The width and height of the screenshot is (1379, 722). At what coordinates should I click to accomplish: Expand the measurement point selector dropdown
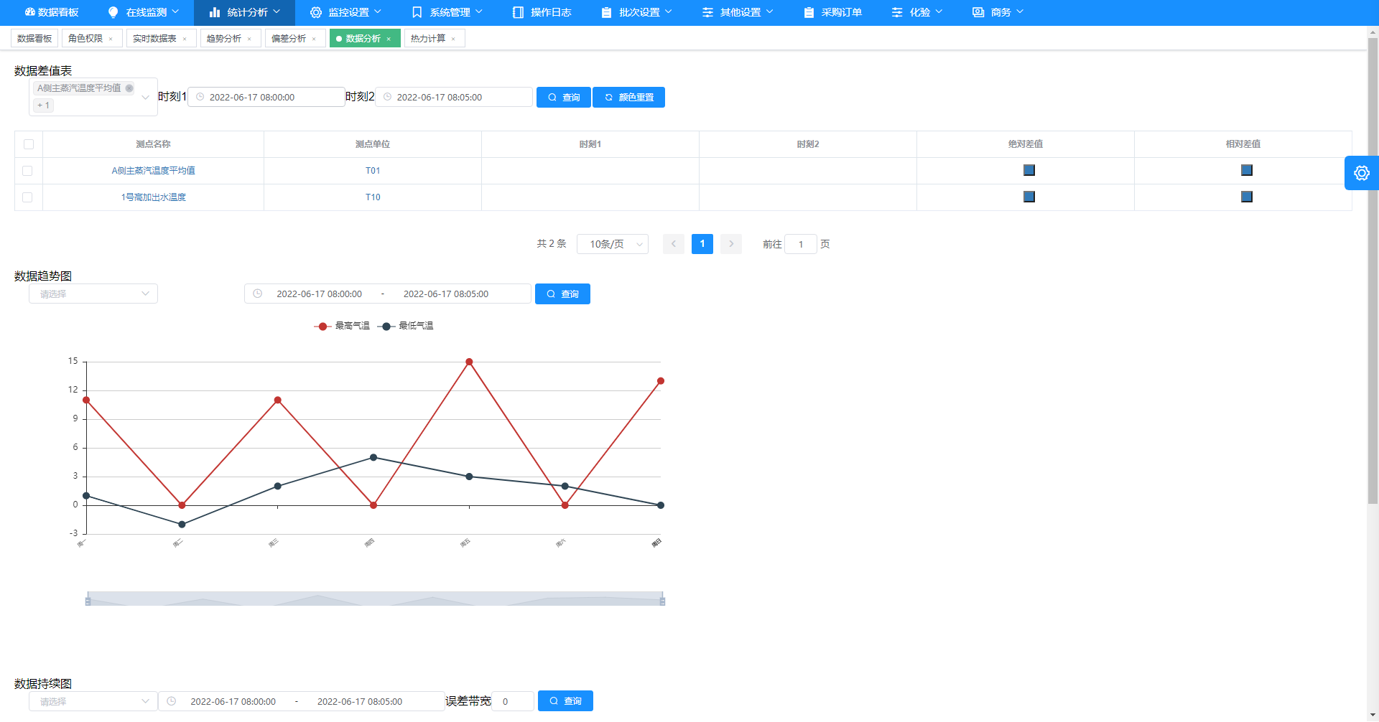[x=145, y=97]
